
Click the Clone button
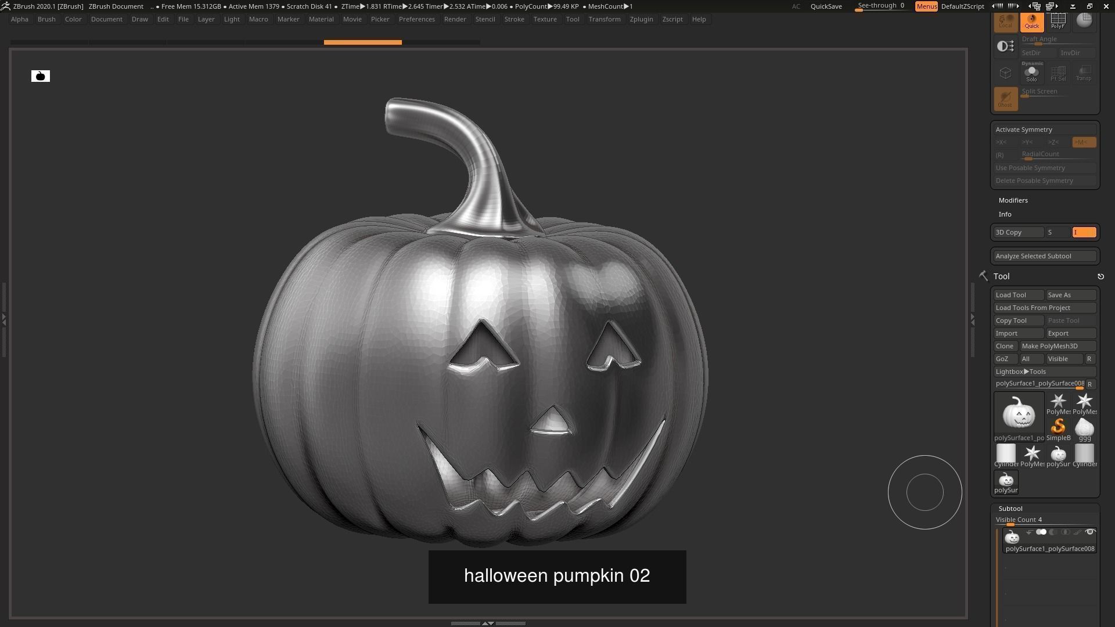(1005, 346)
